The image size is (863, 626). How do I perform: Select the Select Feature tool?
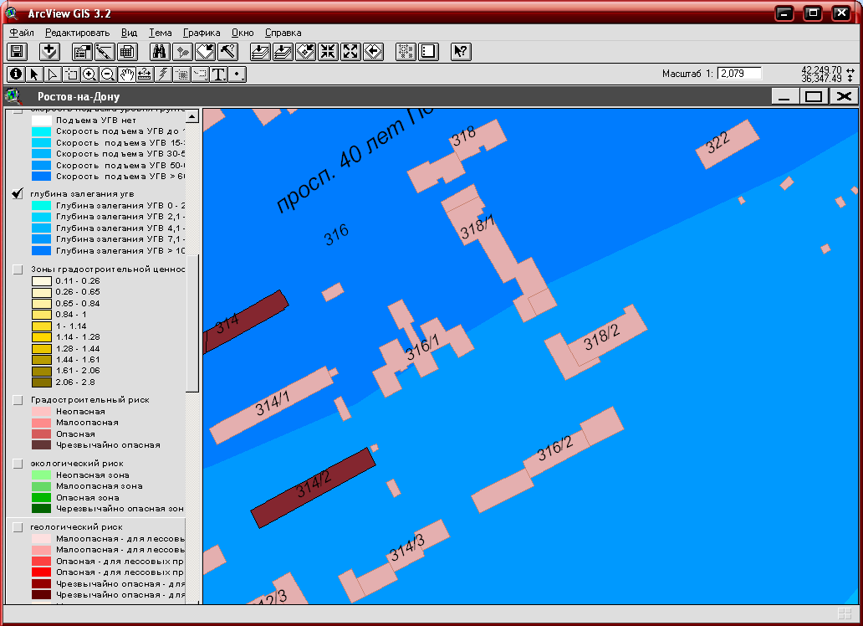71,74
